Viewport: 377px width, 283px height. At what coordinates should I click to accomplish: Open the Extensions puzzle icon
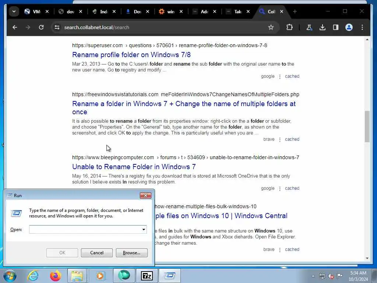point(289,27)
